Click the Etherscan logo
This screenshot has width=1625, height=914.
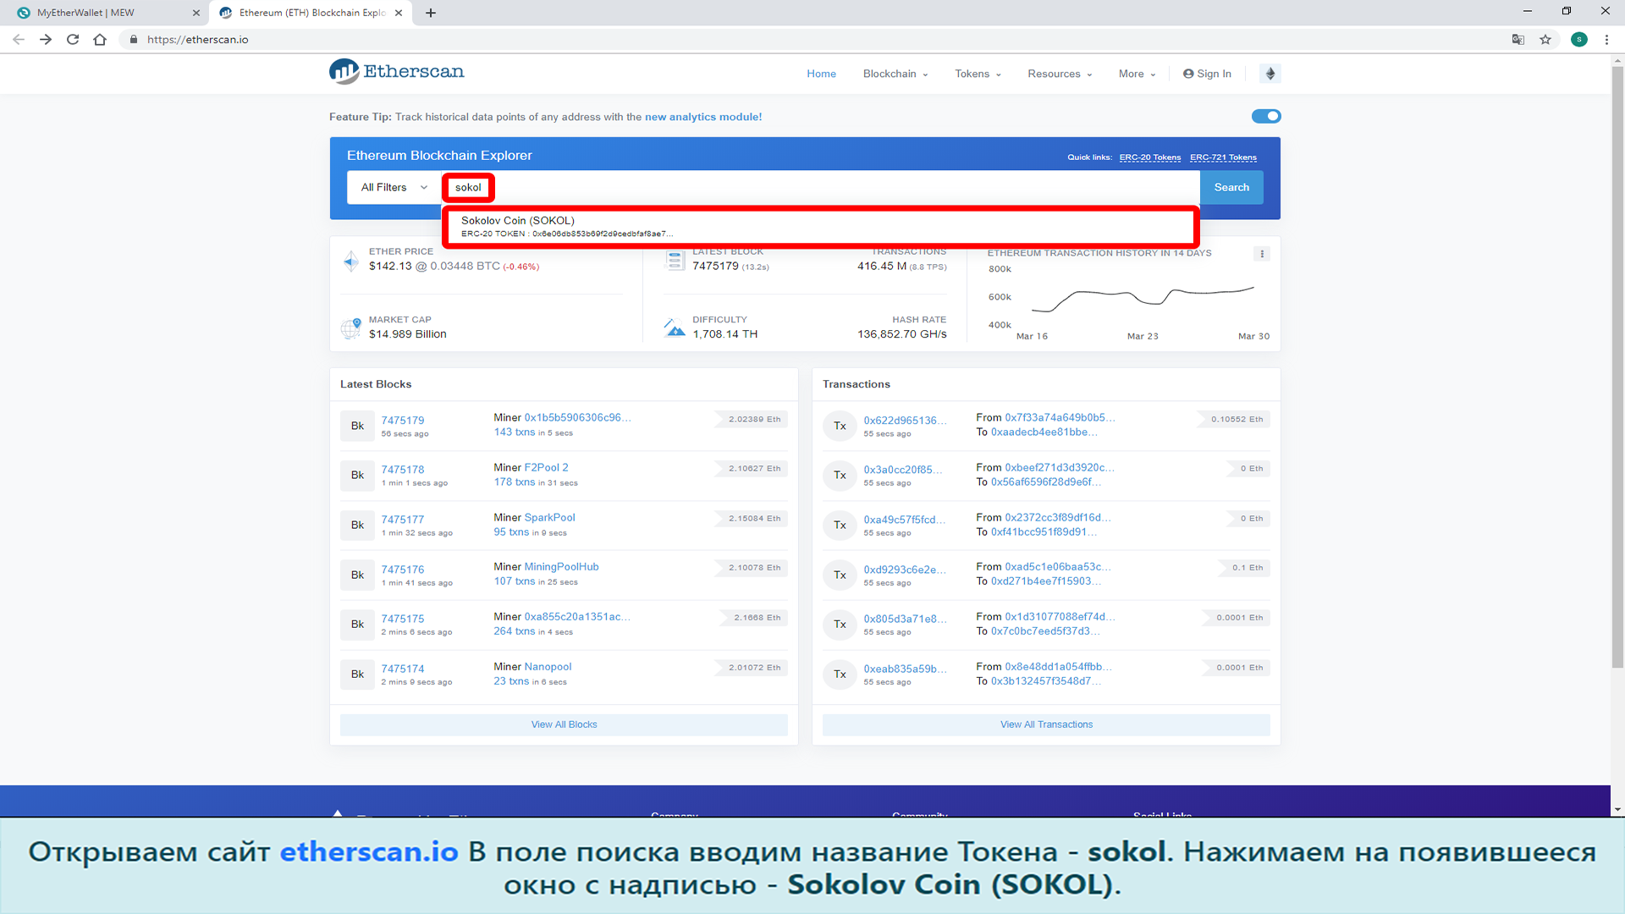(x=397, y=72)
